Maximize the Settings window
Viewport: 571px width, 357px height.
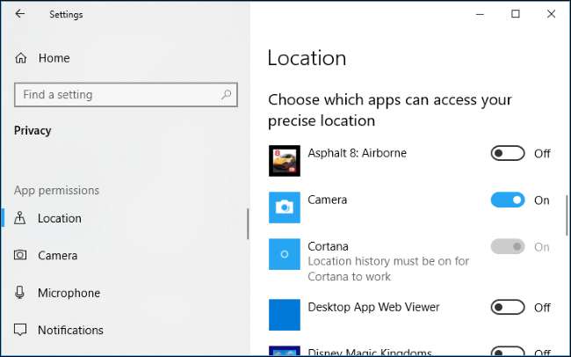(516, 14)
